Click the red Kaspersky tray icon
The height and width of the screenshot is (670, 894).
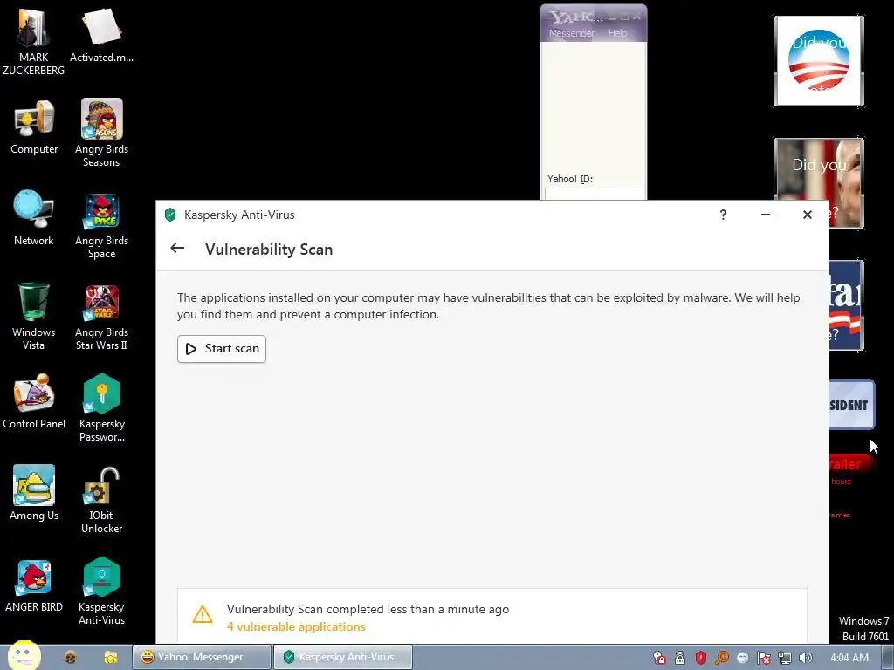pos(701,658)
